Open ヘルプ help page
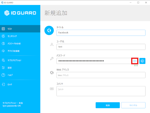This screenshot has width=150, height=113. pyautogui.click(x=20, y=75)
